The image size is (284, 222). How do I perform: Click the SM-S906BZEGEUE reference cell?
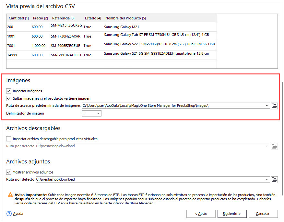tap(65, 46)
